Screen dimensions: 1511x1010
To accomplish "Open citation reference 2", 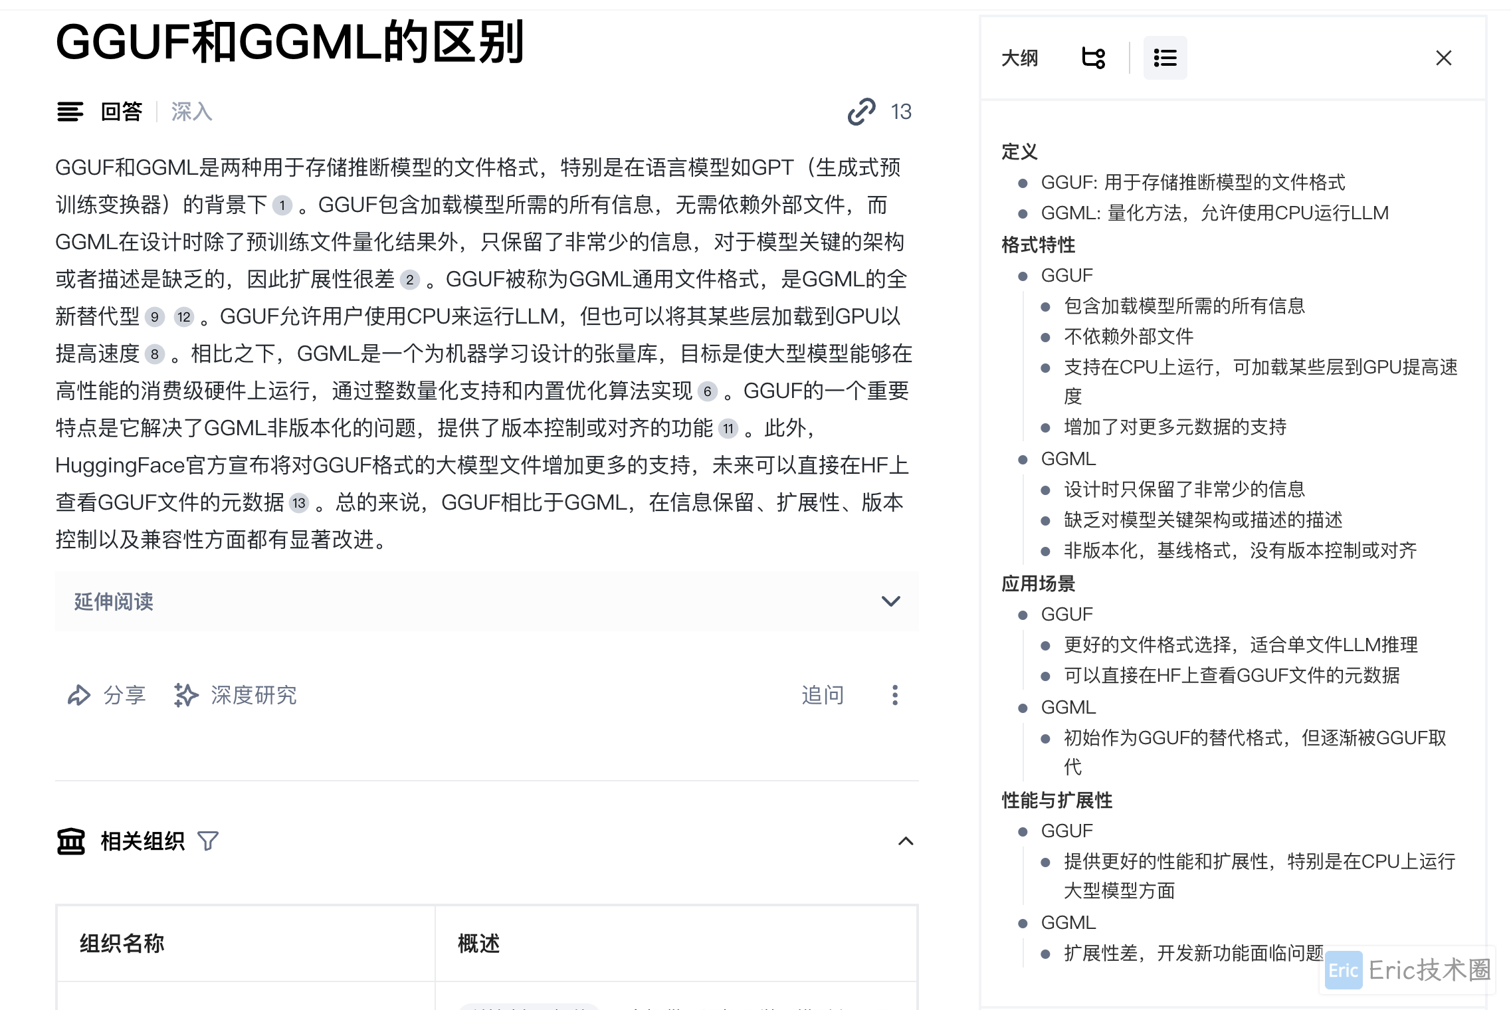I will pos(410,280).
